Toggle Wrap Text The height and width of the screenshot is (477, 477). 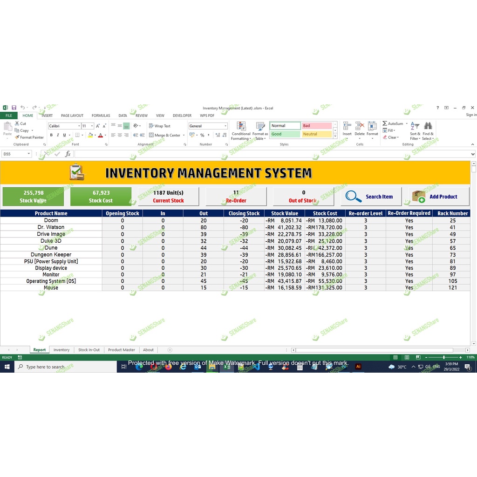pyautogui.click(x=159, y=126)
